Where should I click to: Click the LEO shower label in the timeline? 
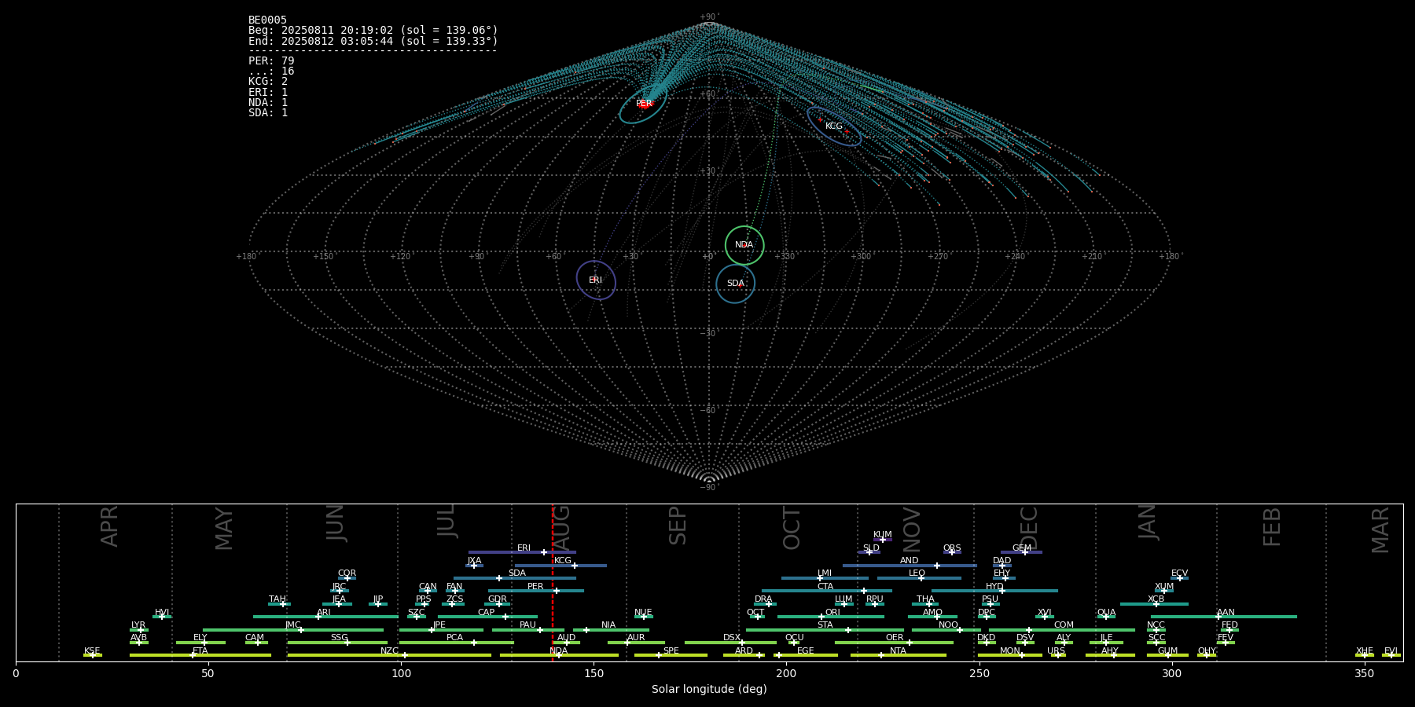[x=917, y=573]
